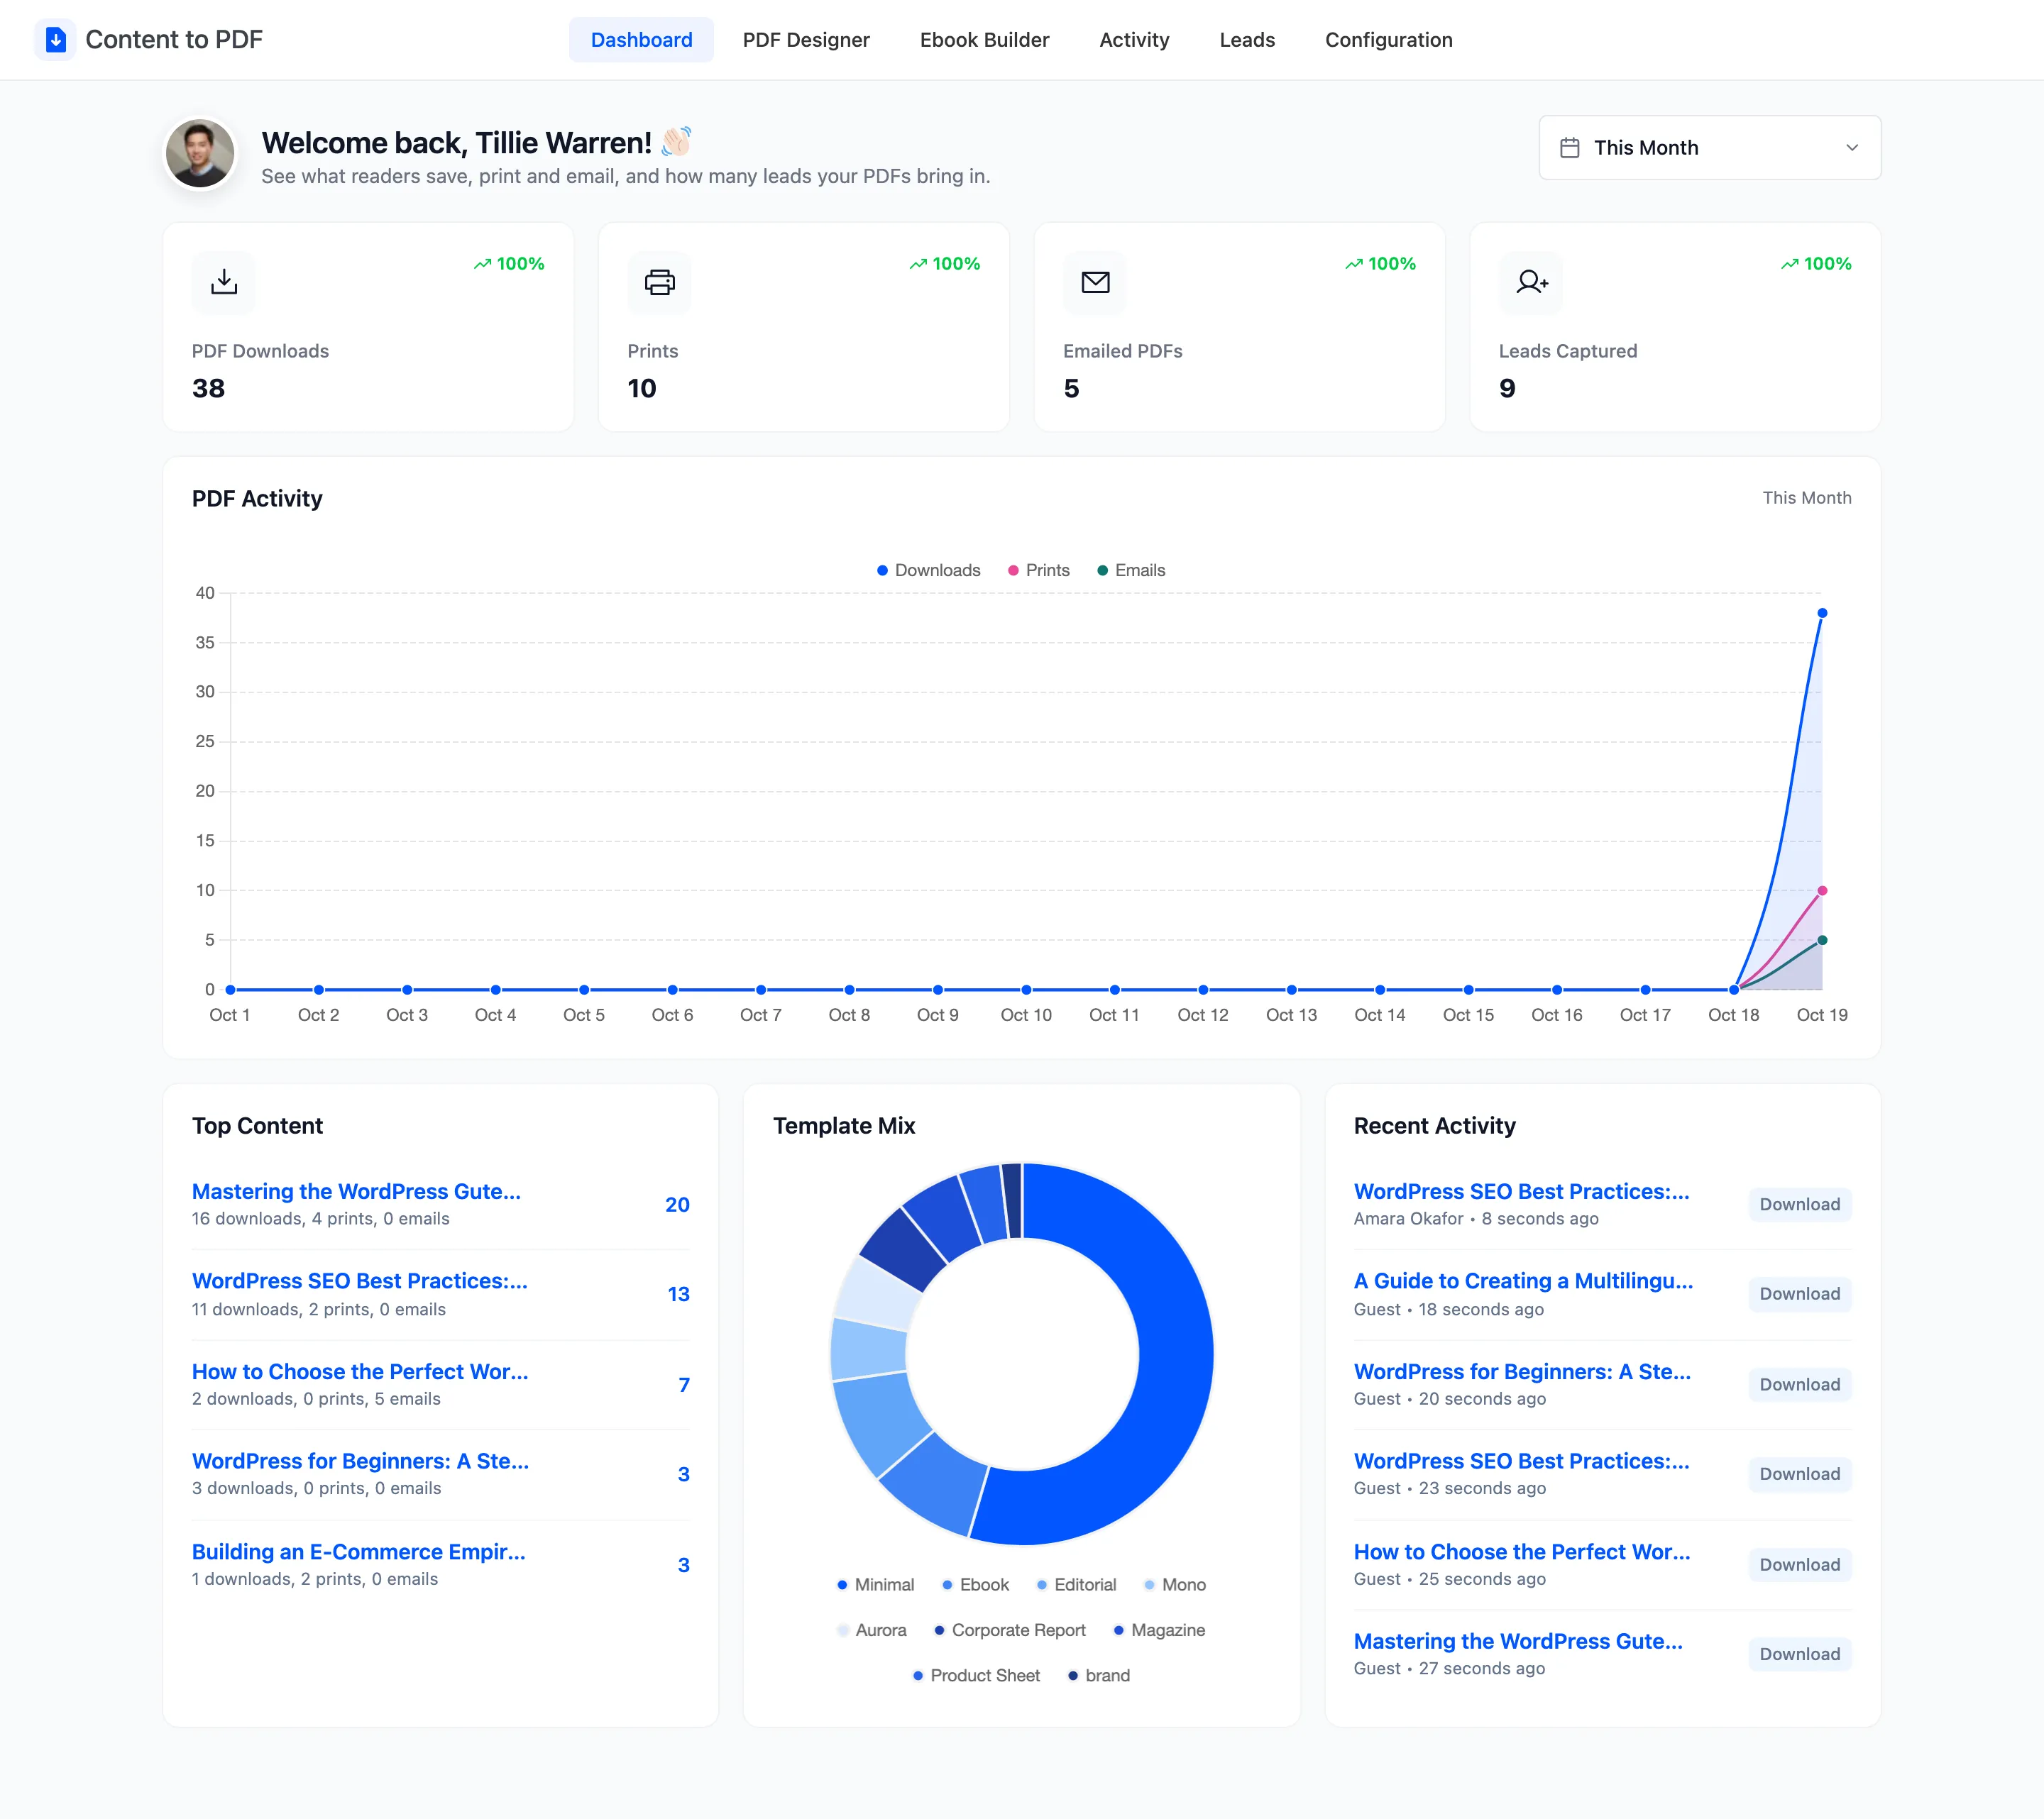2044x1819 pixels.
Task: Click the PDF Downloads download icon
Action: tap(224, 283)
